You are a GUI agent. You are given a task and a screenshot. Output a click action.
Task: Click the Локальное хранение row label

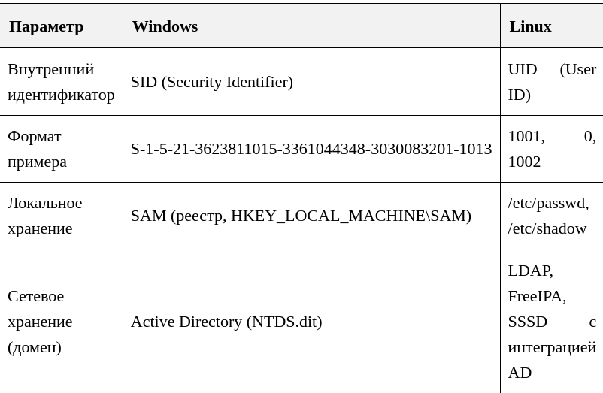click(45, 216)
